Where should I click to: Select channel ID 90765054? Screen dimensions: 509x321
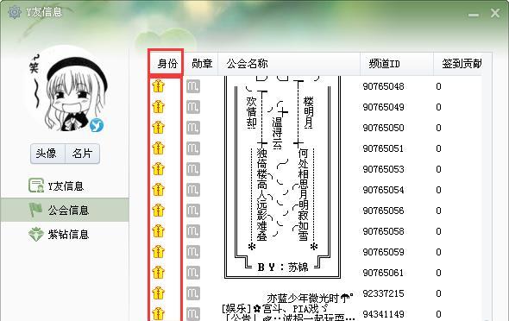point(383,190)
